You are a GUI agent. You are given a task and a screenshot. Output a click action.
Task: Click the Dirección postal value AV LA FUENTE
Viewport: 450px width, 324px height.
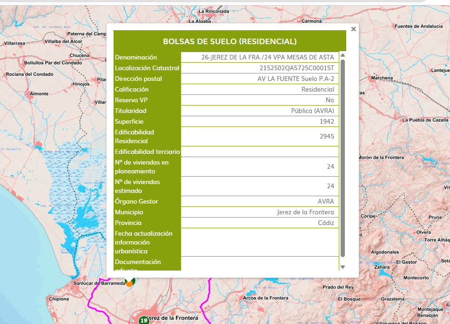pyautogui.click(x=296, y=79)
